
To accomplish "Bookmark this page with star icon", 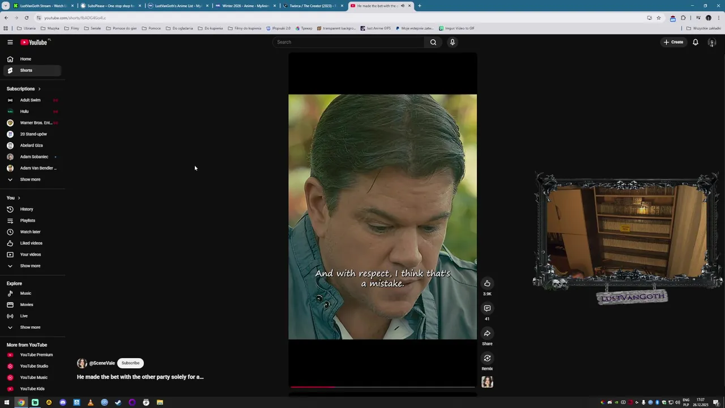I will 658,18.
